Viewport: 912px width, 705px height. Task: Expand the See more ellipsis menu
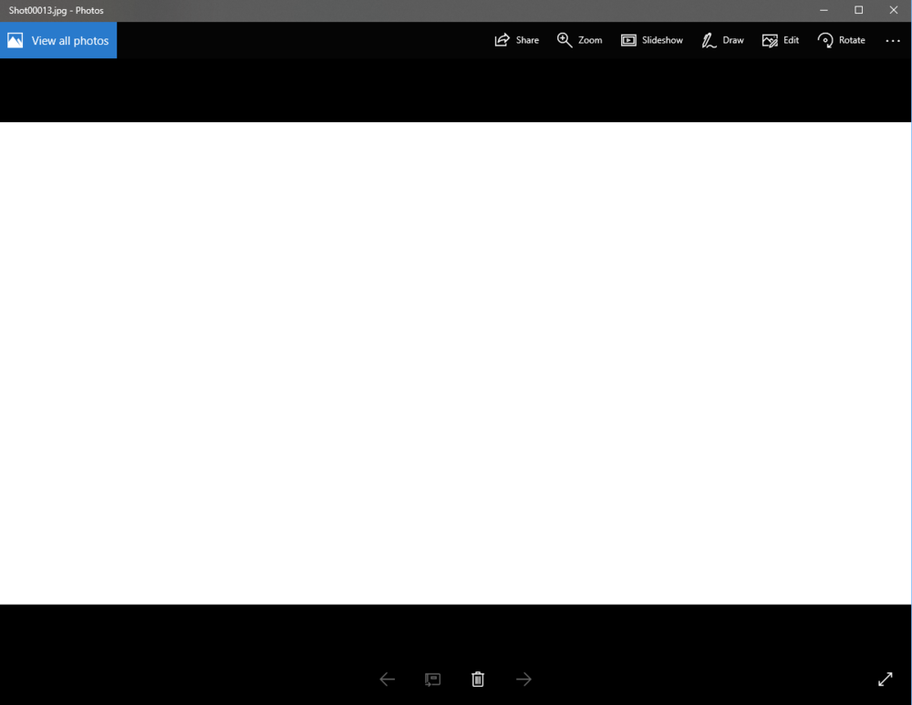[893, 40]
